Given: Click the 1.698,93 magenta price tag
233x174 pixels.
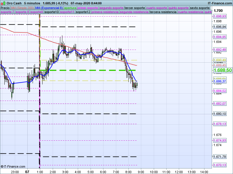Looking at the screenshot, I should (x=220, y=17).
